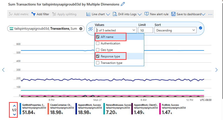This screenshot has width=223, height=120.
Task: Go to the next chart with right arrow
Action: coord(216,70)
